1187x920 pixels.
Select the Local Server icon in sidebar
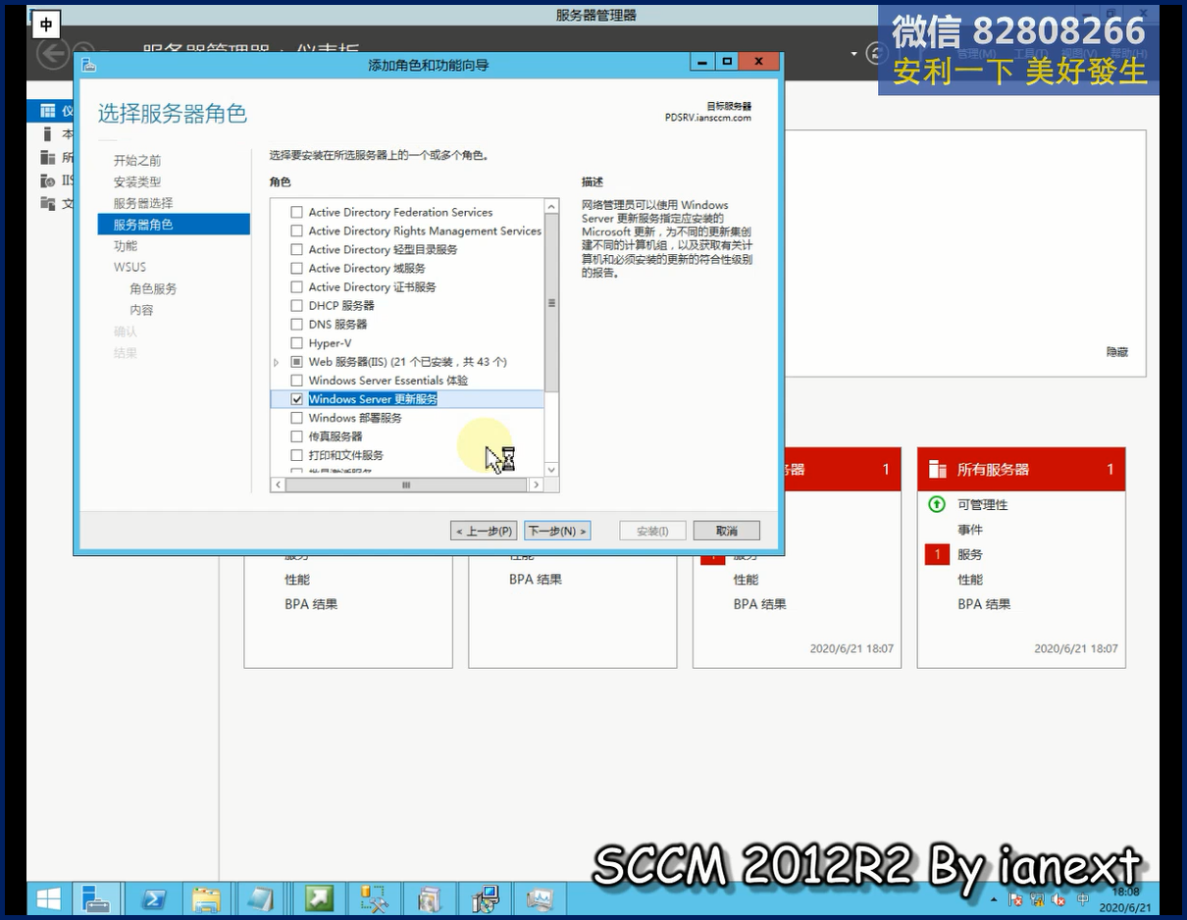(46, 134)
